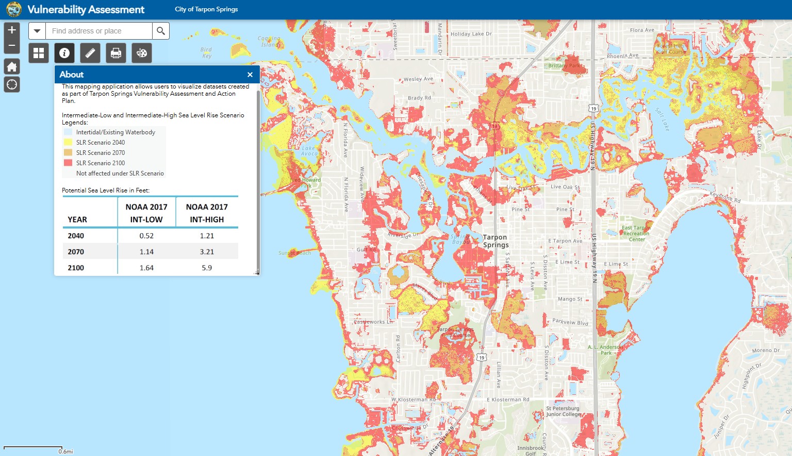This screenshot has height=456, width=792.
Task: Click the About panel title bar
Action: pyautogui.click(x=157, y=74)
